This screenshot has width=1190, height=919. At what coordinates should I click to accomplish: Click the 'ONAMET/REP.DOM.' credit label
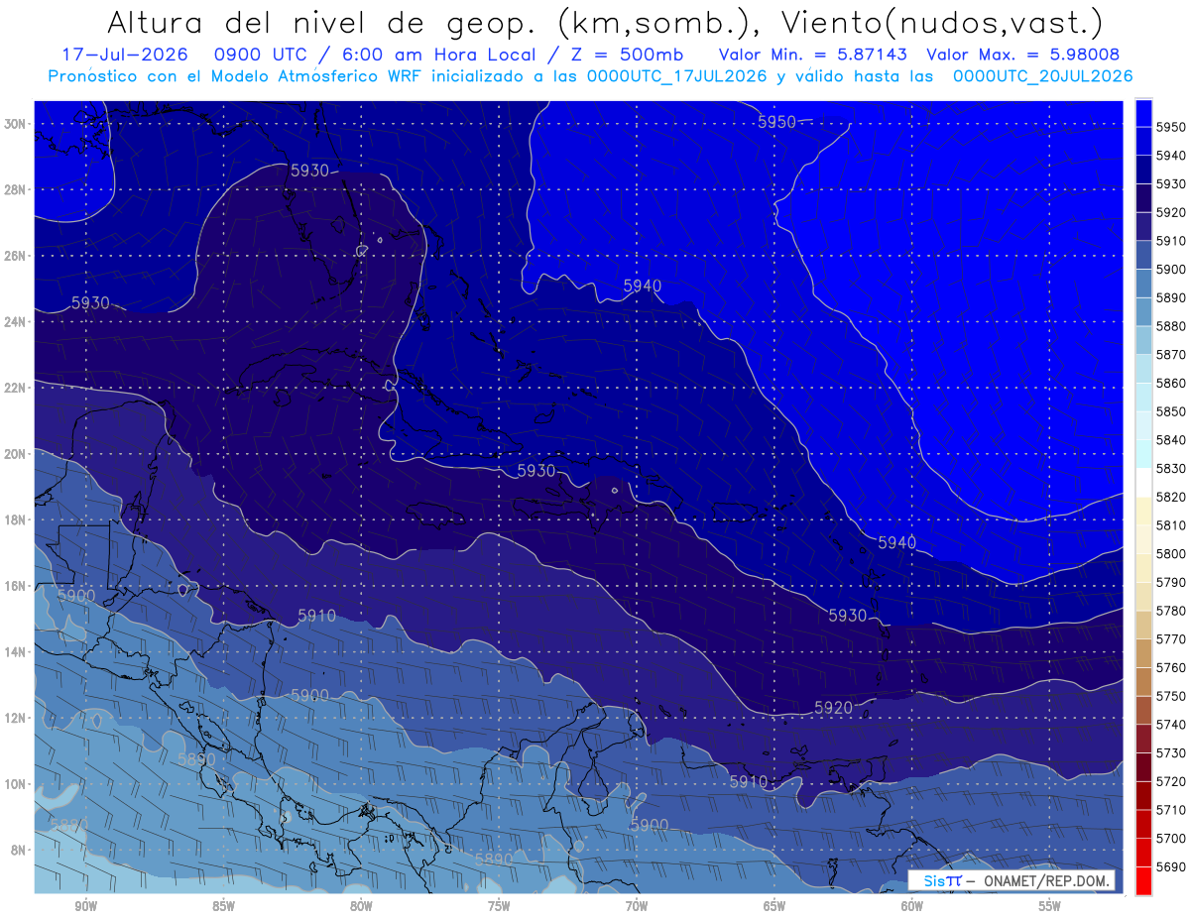tap(1047, 880)
